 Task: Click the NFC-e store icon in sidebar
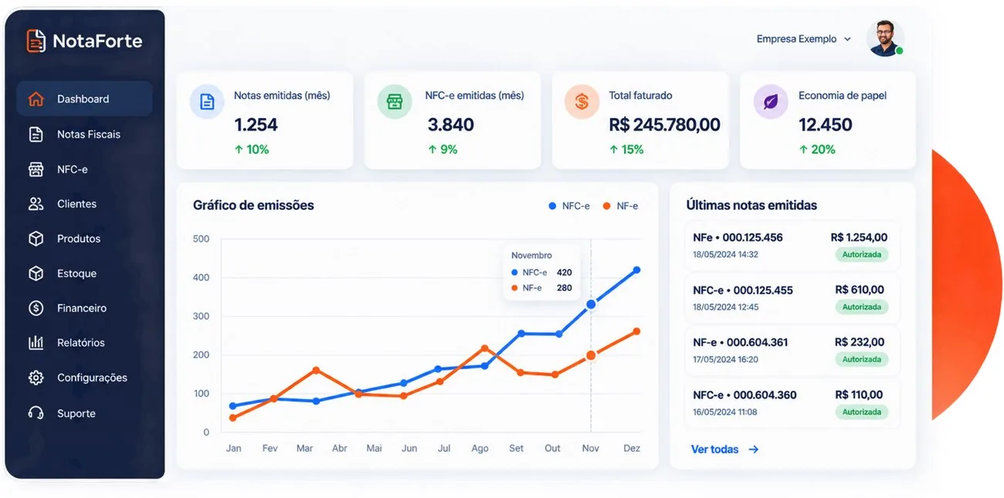coord(36,169)
